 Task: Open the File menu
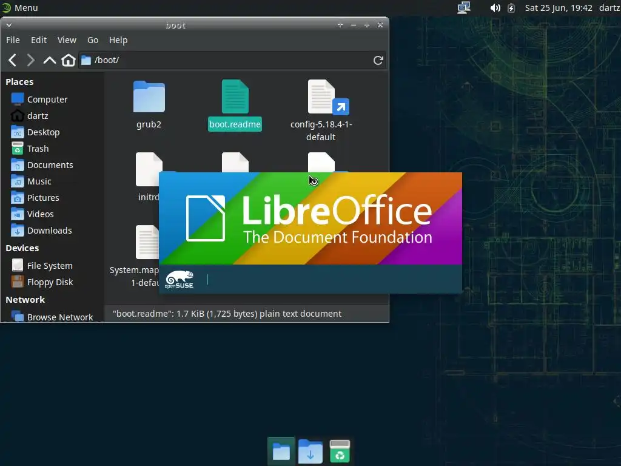point(13,40)
